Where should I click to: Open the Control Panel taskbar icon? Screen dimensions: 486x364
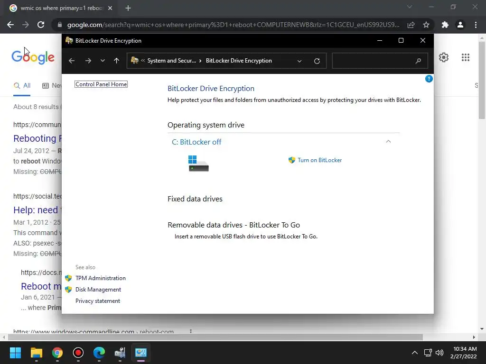coord(140,353)
